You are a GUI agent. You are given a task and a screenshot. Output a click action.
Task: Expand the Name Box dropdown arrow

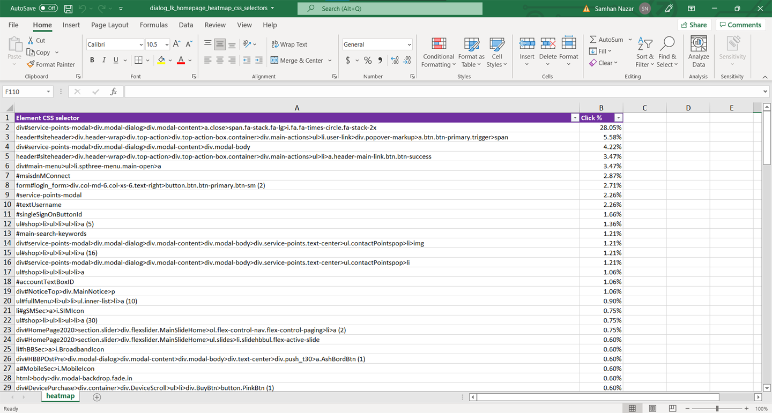coord(48,92)
